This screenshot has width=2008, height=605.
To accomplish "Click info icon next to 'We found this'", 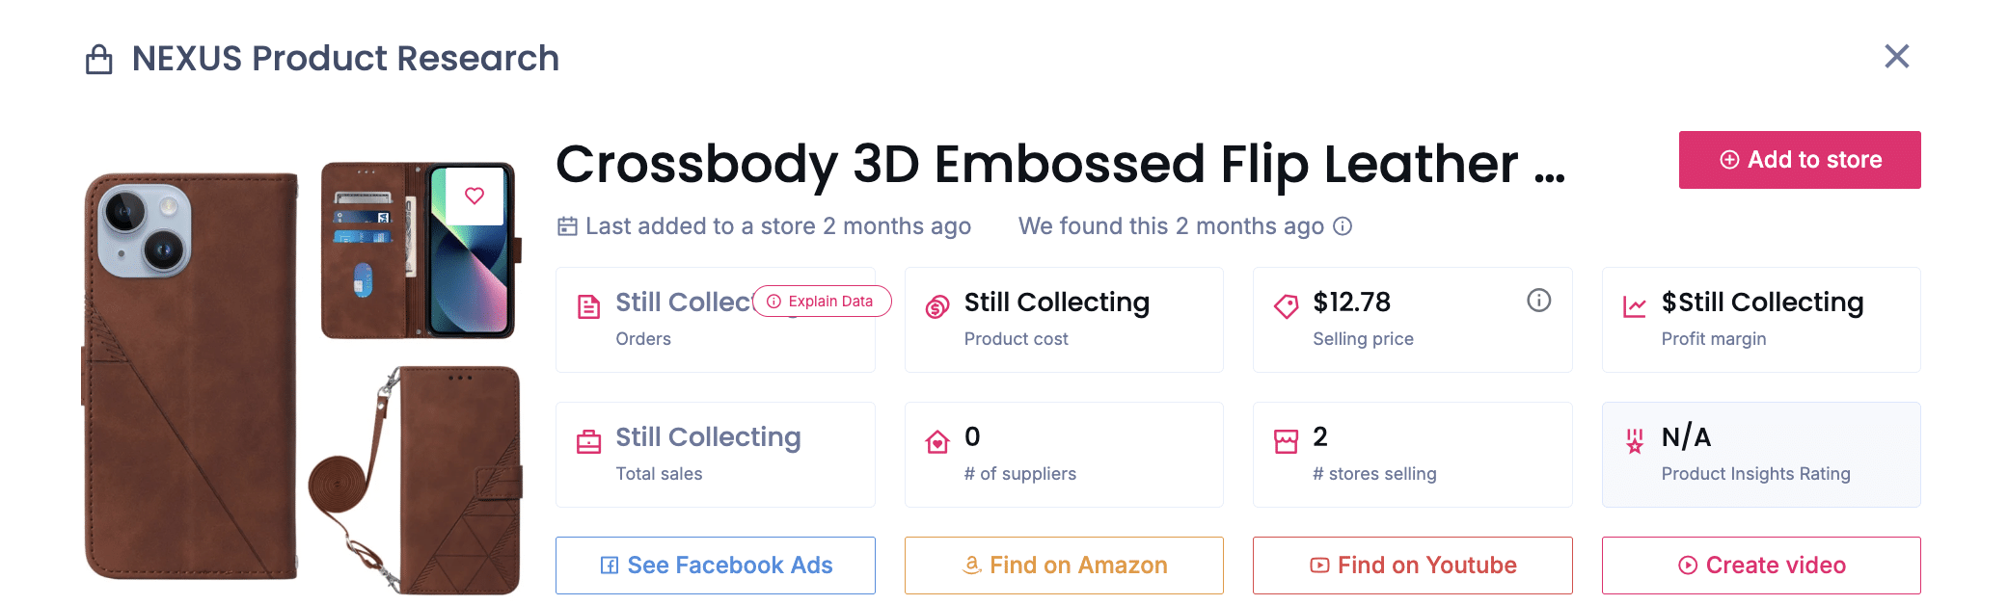I will [x=1343, y=226].
